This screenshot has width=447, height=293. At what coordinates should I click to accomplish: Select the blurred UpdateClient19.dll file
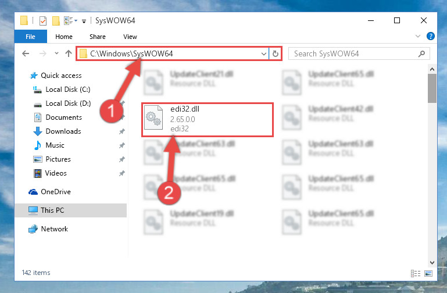(x=189, y=221)
